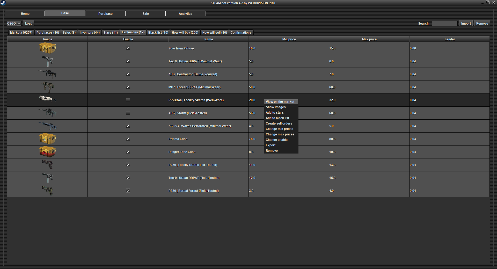Enable the AUG Storm (Field-Tested) checkbox

128,113
